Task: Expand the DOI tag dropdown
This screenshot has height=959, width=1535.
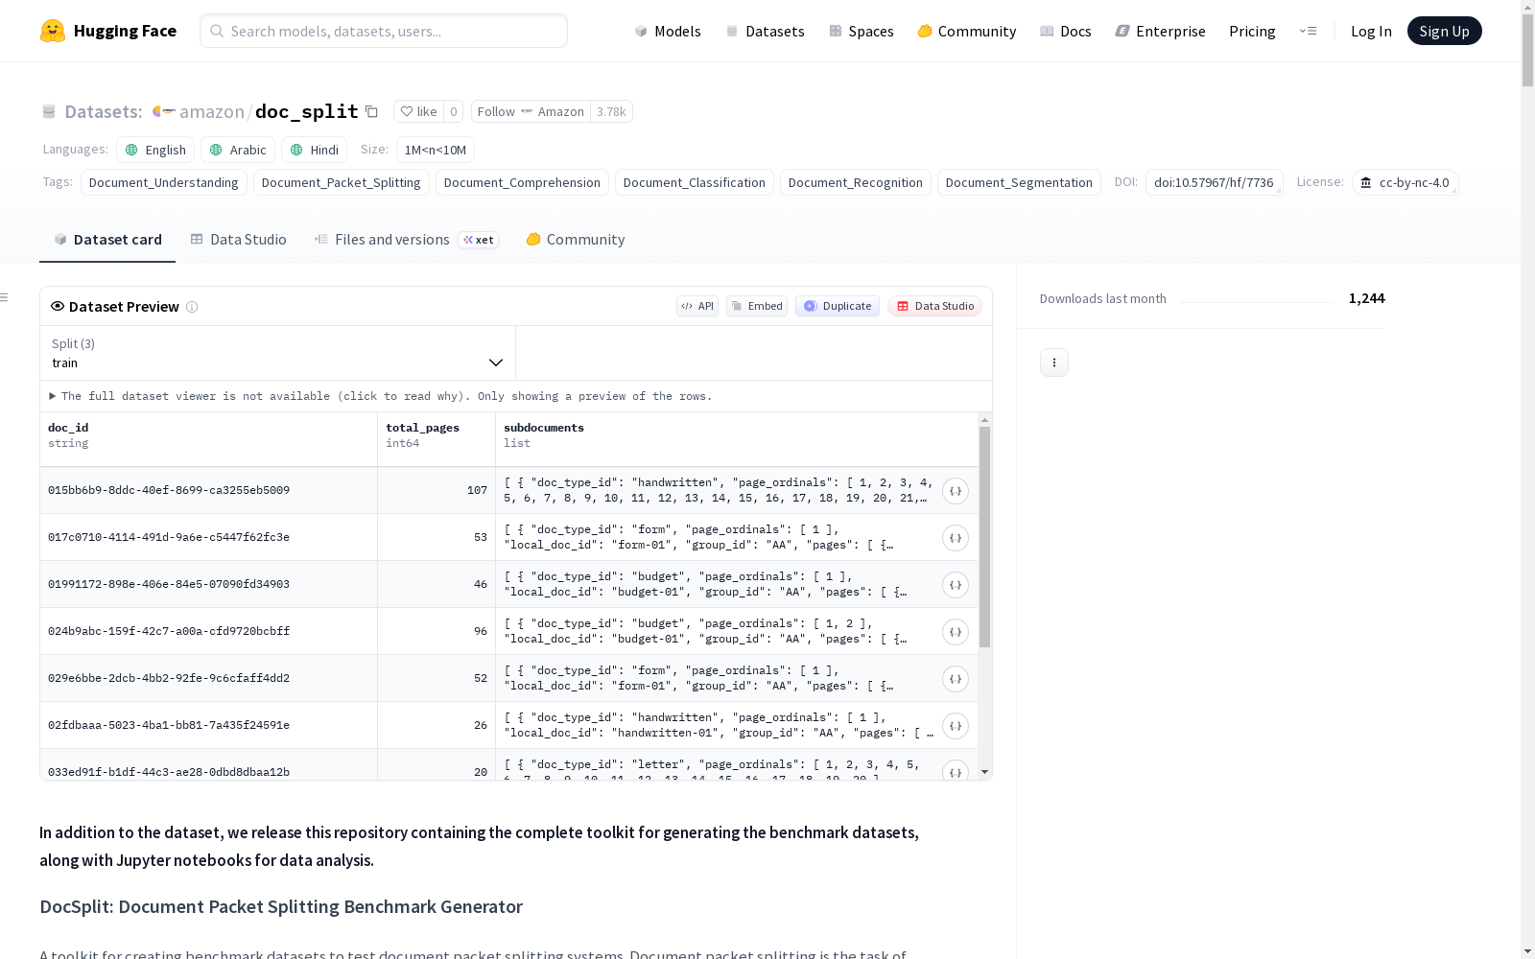Action: click(x=1214, y=182)
